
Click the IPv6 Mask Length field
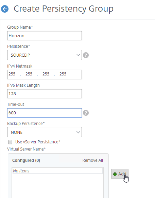click(45, 94)
